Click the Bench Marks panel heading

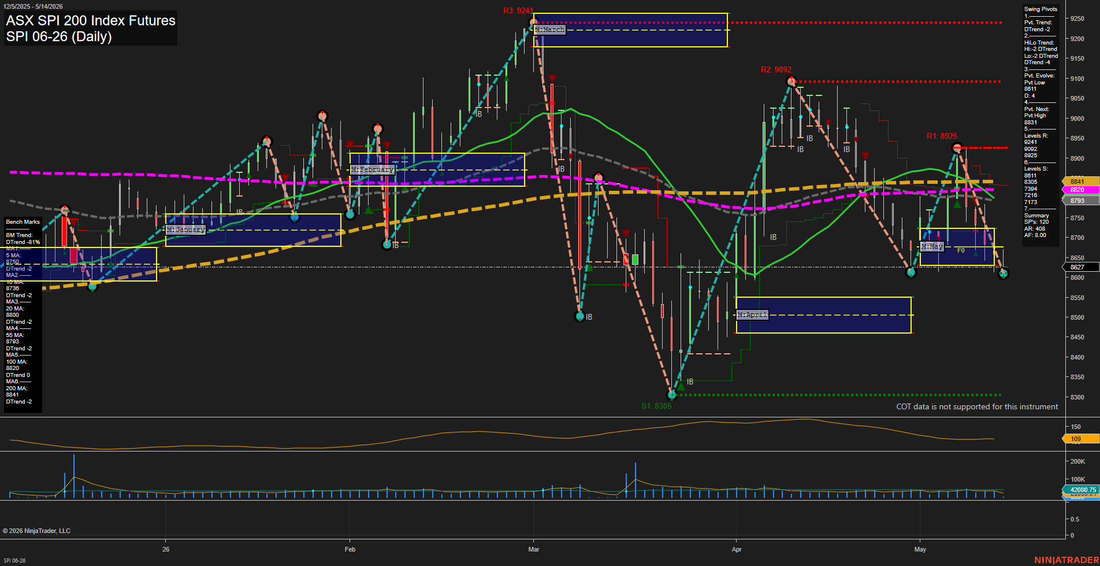tap(23, 222)
